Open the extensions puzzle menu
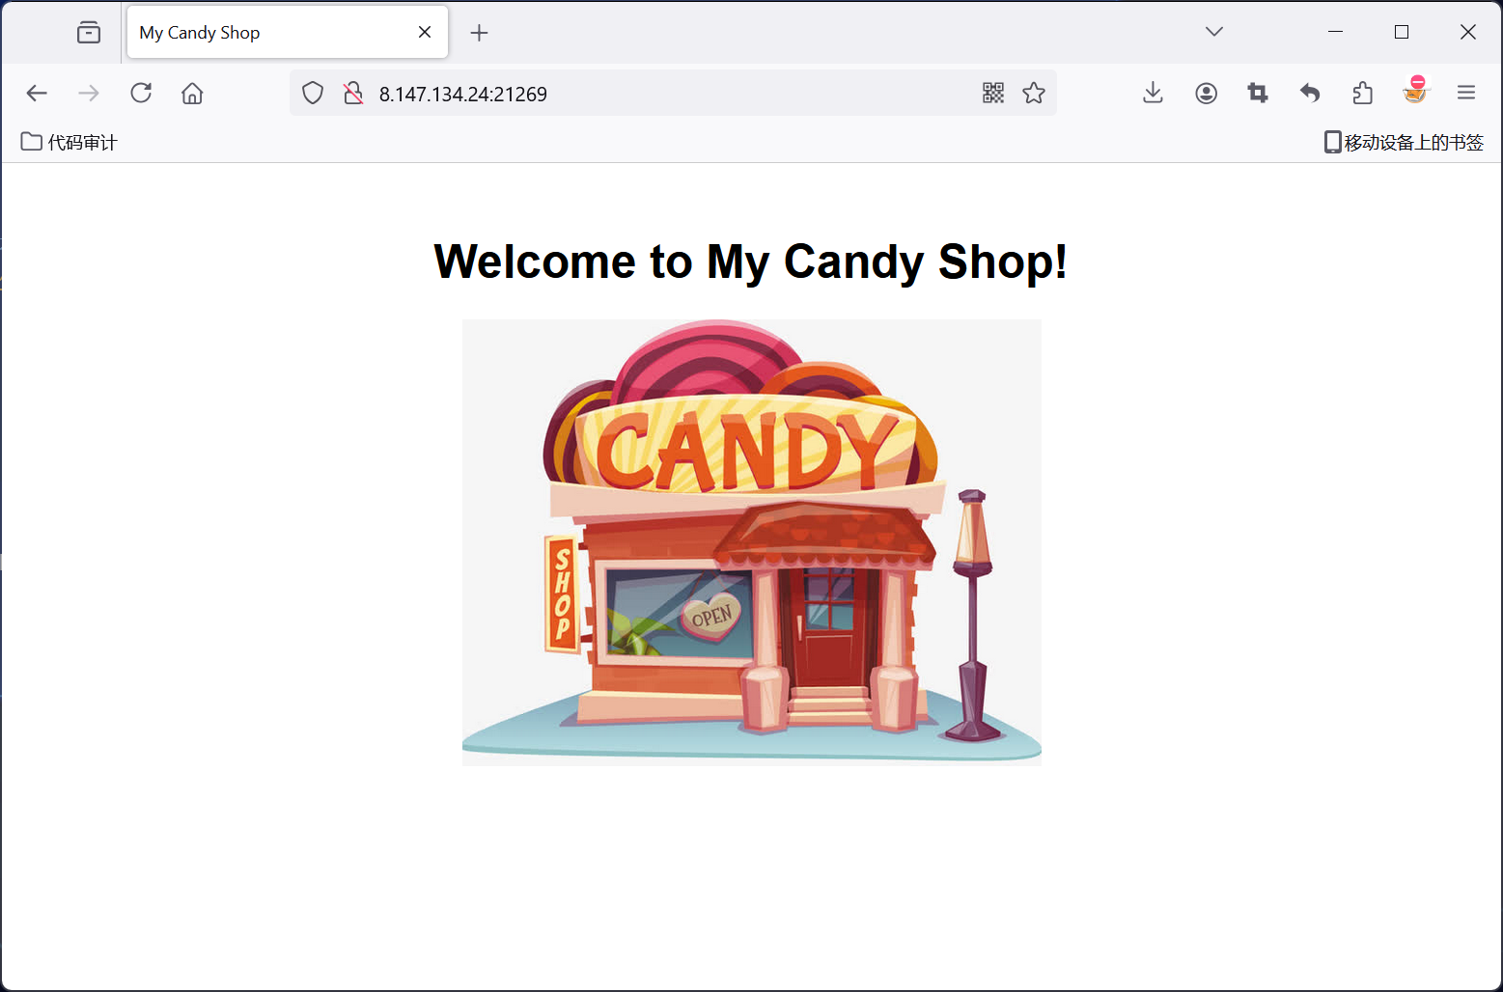 coord(1362,93)
